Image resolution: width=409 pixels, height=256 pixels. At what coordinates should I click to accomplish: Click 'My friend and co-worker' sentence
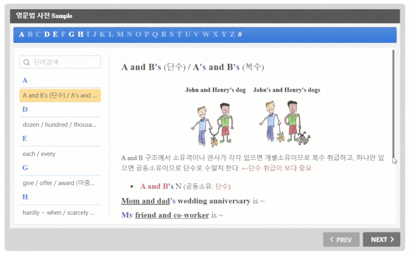172,215
